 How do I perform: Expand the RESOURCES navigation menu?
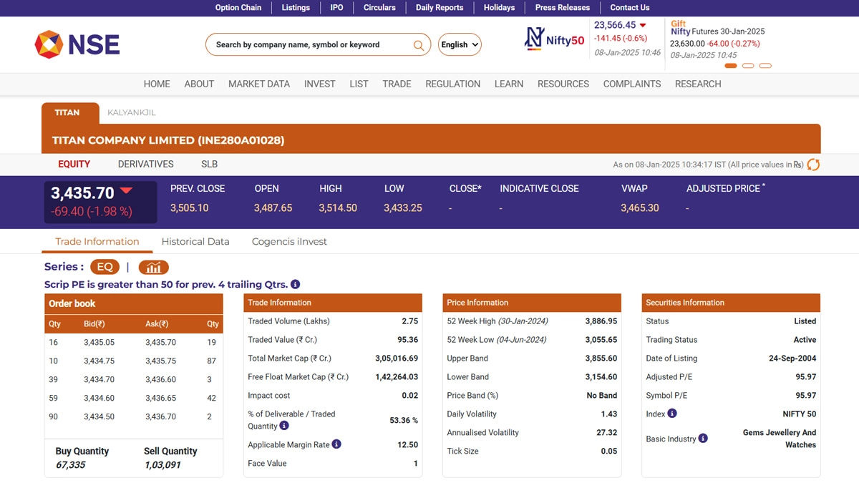point(563,84)
